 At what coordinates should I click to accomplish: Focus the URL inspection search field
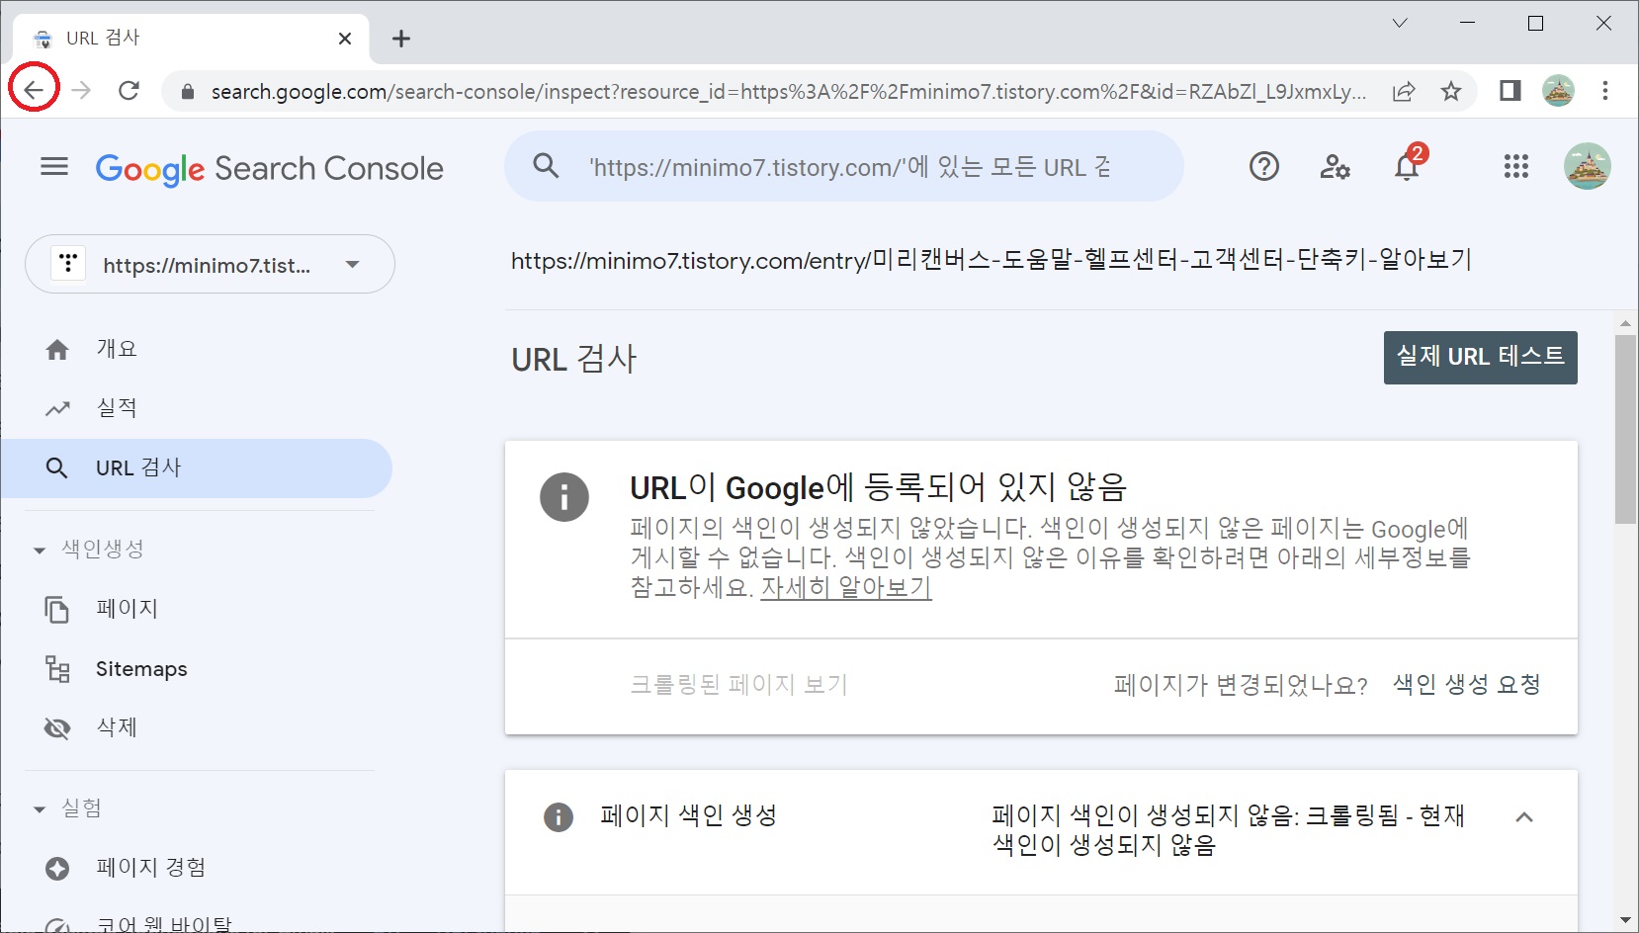tap(844, 167)
